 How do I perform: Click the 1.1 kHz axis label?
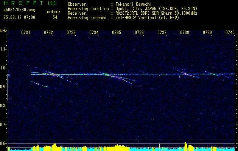click(3, 49)
